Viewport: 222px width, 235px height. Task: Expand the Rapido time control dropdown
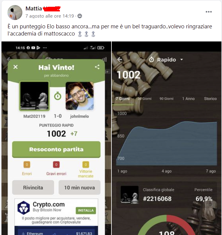(x=181, y=60)
